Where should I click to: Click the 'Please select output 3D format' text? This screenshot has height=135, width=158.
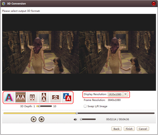click(x=21, y=11)
